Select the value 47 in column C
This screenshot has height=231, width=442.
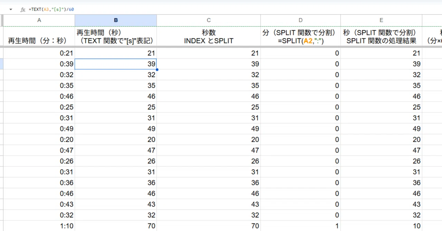[209, 150]
